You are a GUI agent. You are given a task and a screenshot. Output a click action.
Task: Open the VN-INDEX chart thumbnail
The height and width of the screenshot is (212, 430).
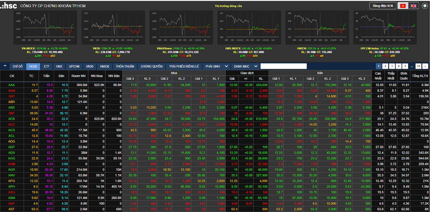45,27
